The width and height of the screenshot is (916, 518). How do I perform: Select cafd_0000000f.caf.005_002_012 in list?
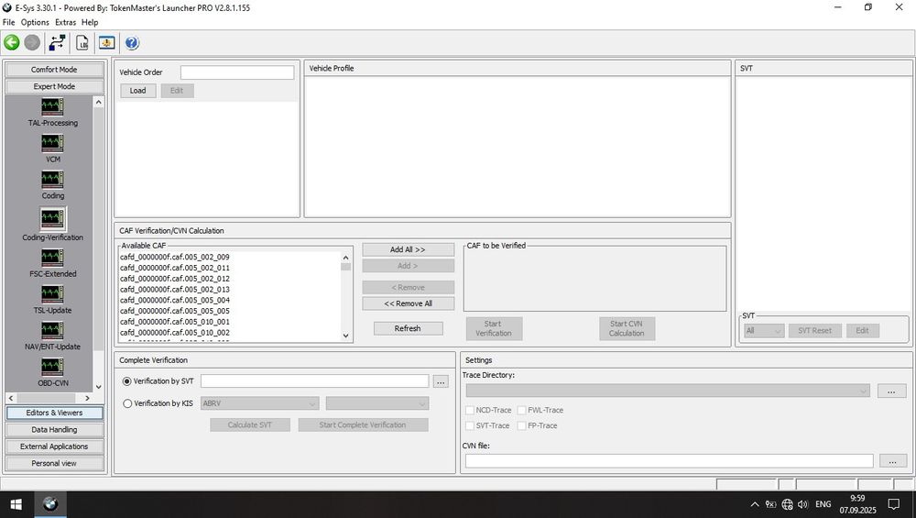pyautogui.click(x=175, y=279)
